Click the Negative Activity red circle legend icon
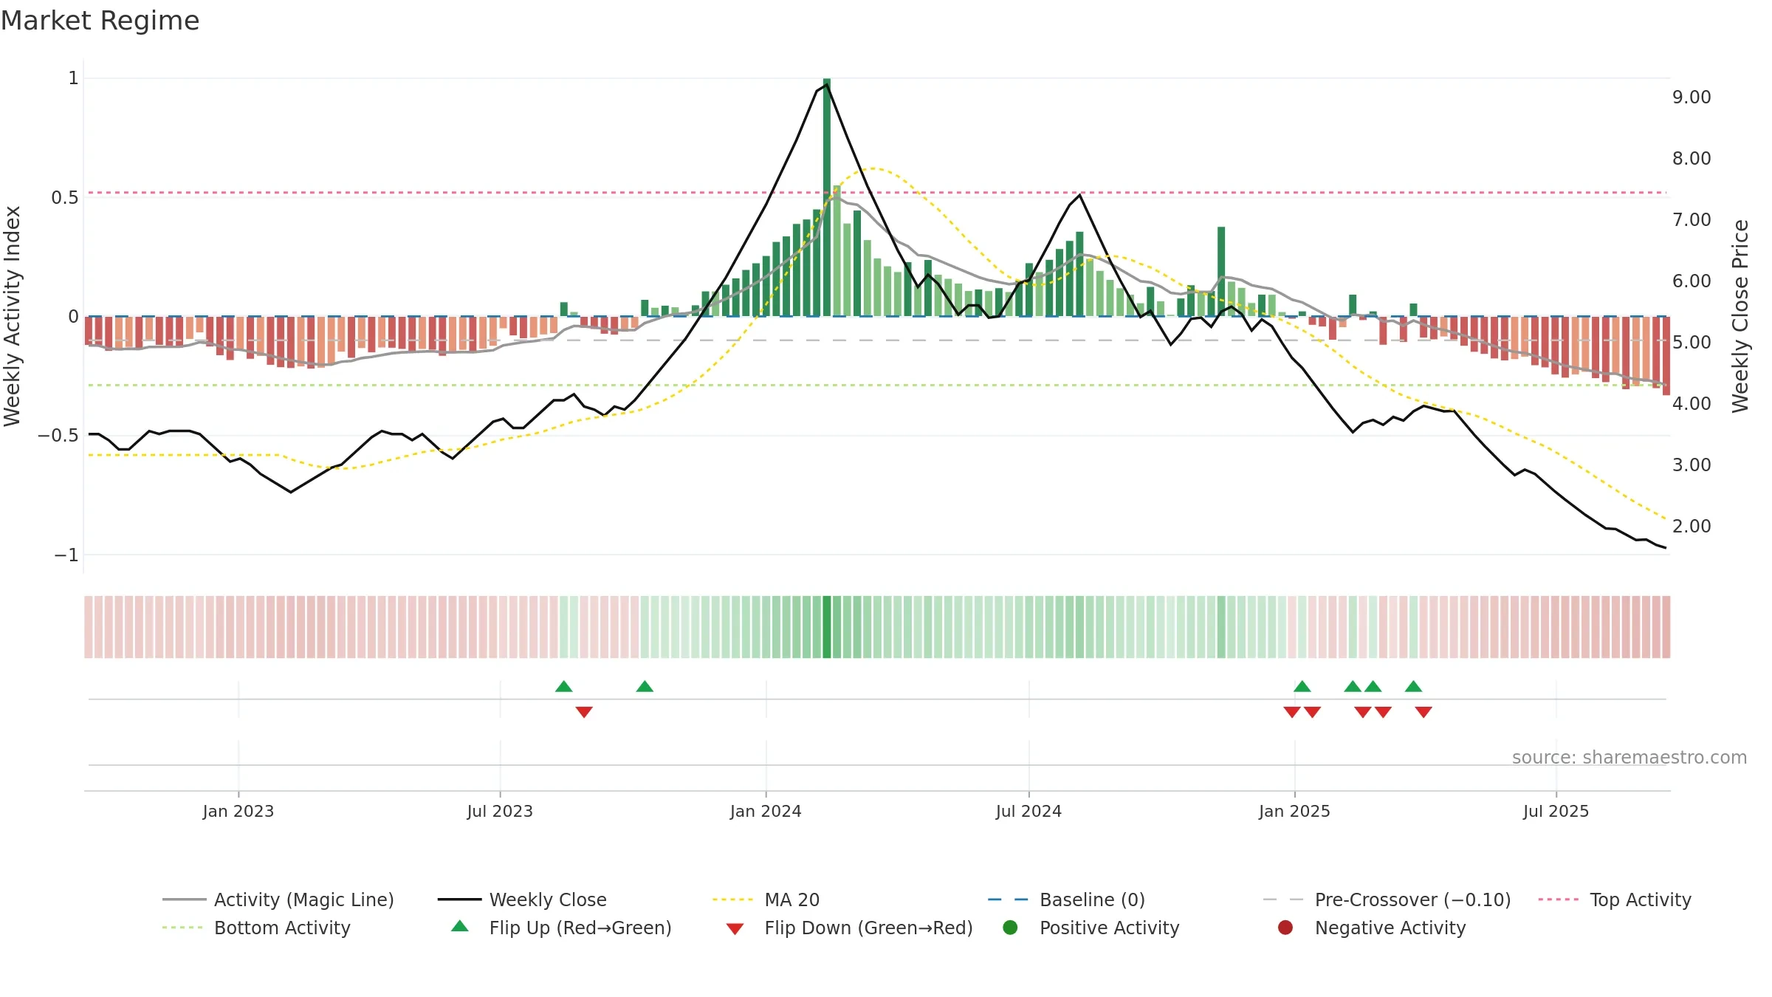1772x997 pixels. point(1285,927)
